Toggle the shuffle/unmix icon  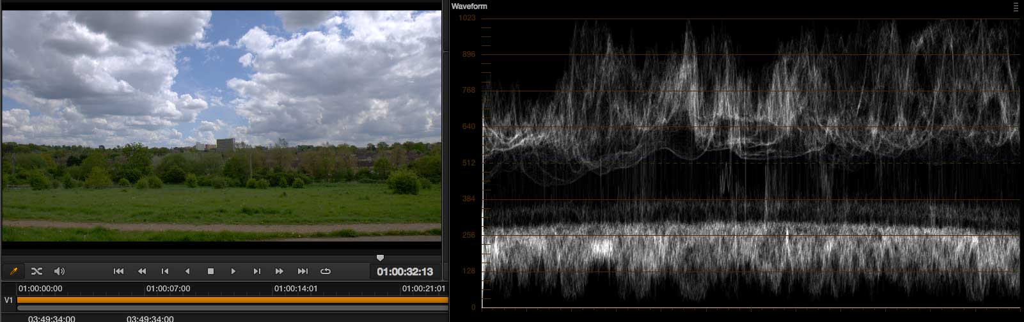pos(36,272)
